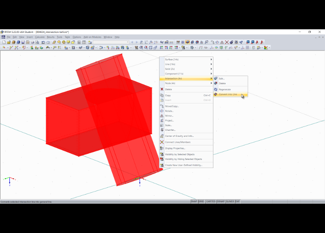Click the previous load case arrow
The width and height of the screenshot is (325, 233).
(x=132, y=42)
